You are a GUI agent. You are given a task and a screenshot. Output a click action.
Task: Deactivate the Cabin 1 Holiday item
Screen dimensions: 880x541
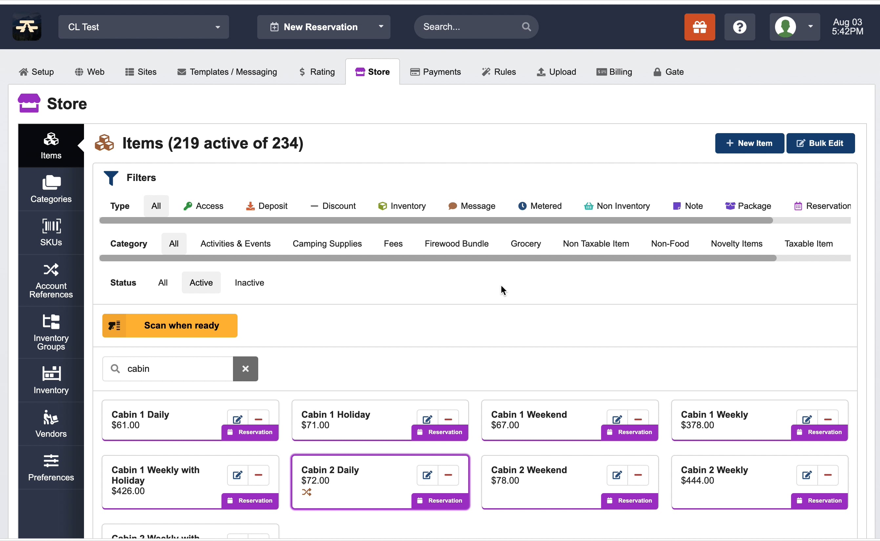pos(448,419)
